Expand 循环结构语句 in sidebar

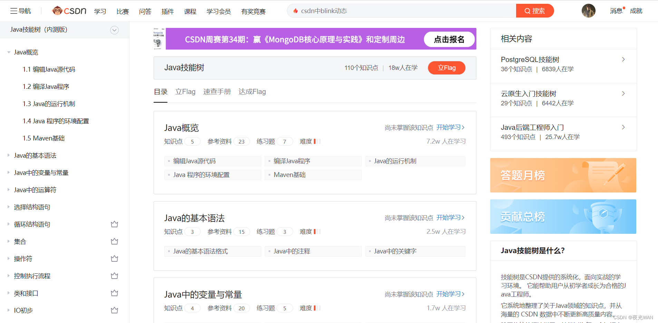[x=9, y=224]
